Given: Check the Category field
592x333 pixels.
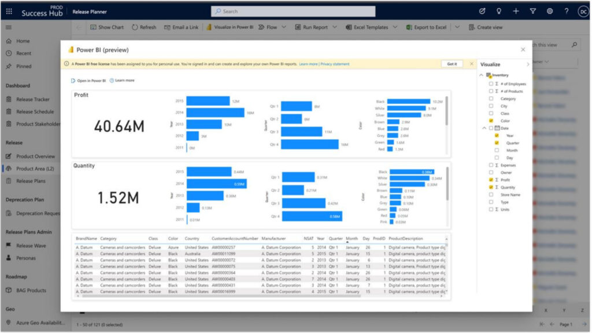Looking at the screenshot, I should point(491,98).
